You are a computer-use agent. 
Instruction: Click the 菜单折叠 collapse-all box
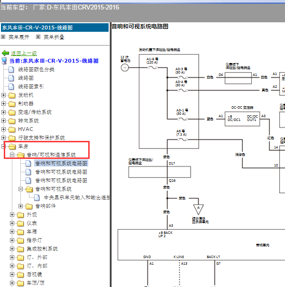click(38, 37)
